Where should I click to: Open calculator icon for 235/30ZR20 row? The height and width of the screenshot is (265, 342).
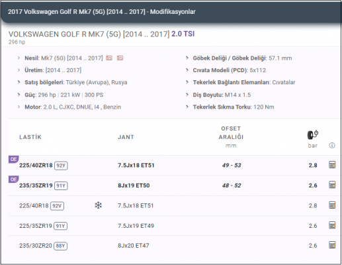click(x=332, y=245)
